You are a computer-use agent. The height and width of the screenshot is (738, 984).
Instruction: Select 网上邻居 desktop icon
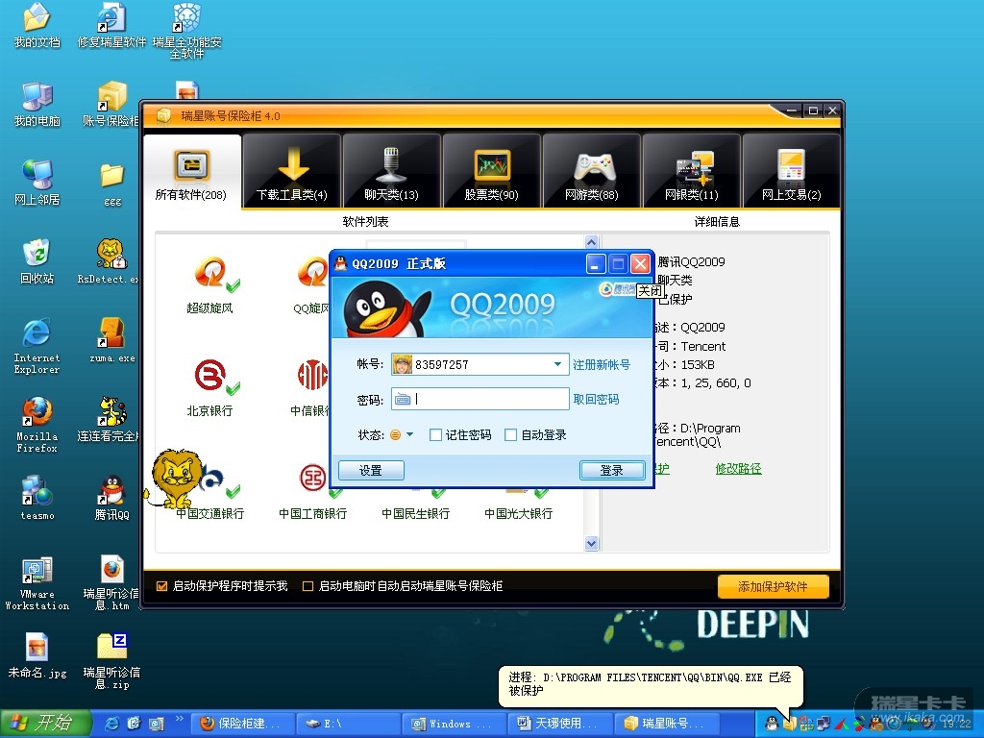[37, 183]
